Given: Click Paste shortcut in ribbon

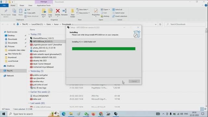Looking at the screenshot, I should (32, 16).
